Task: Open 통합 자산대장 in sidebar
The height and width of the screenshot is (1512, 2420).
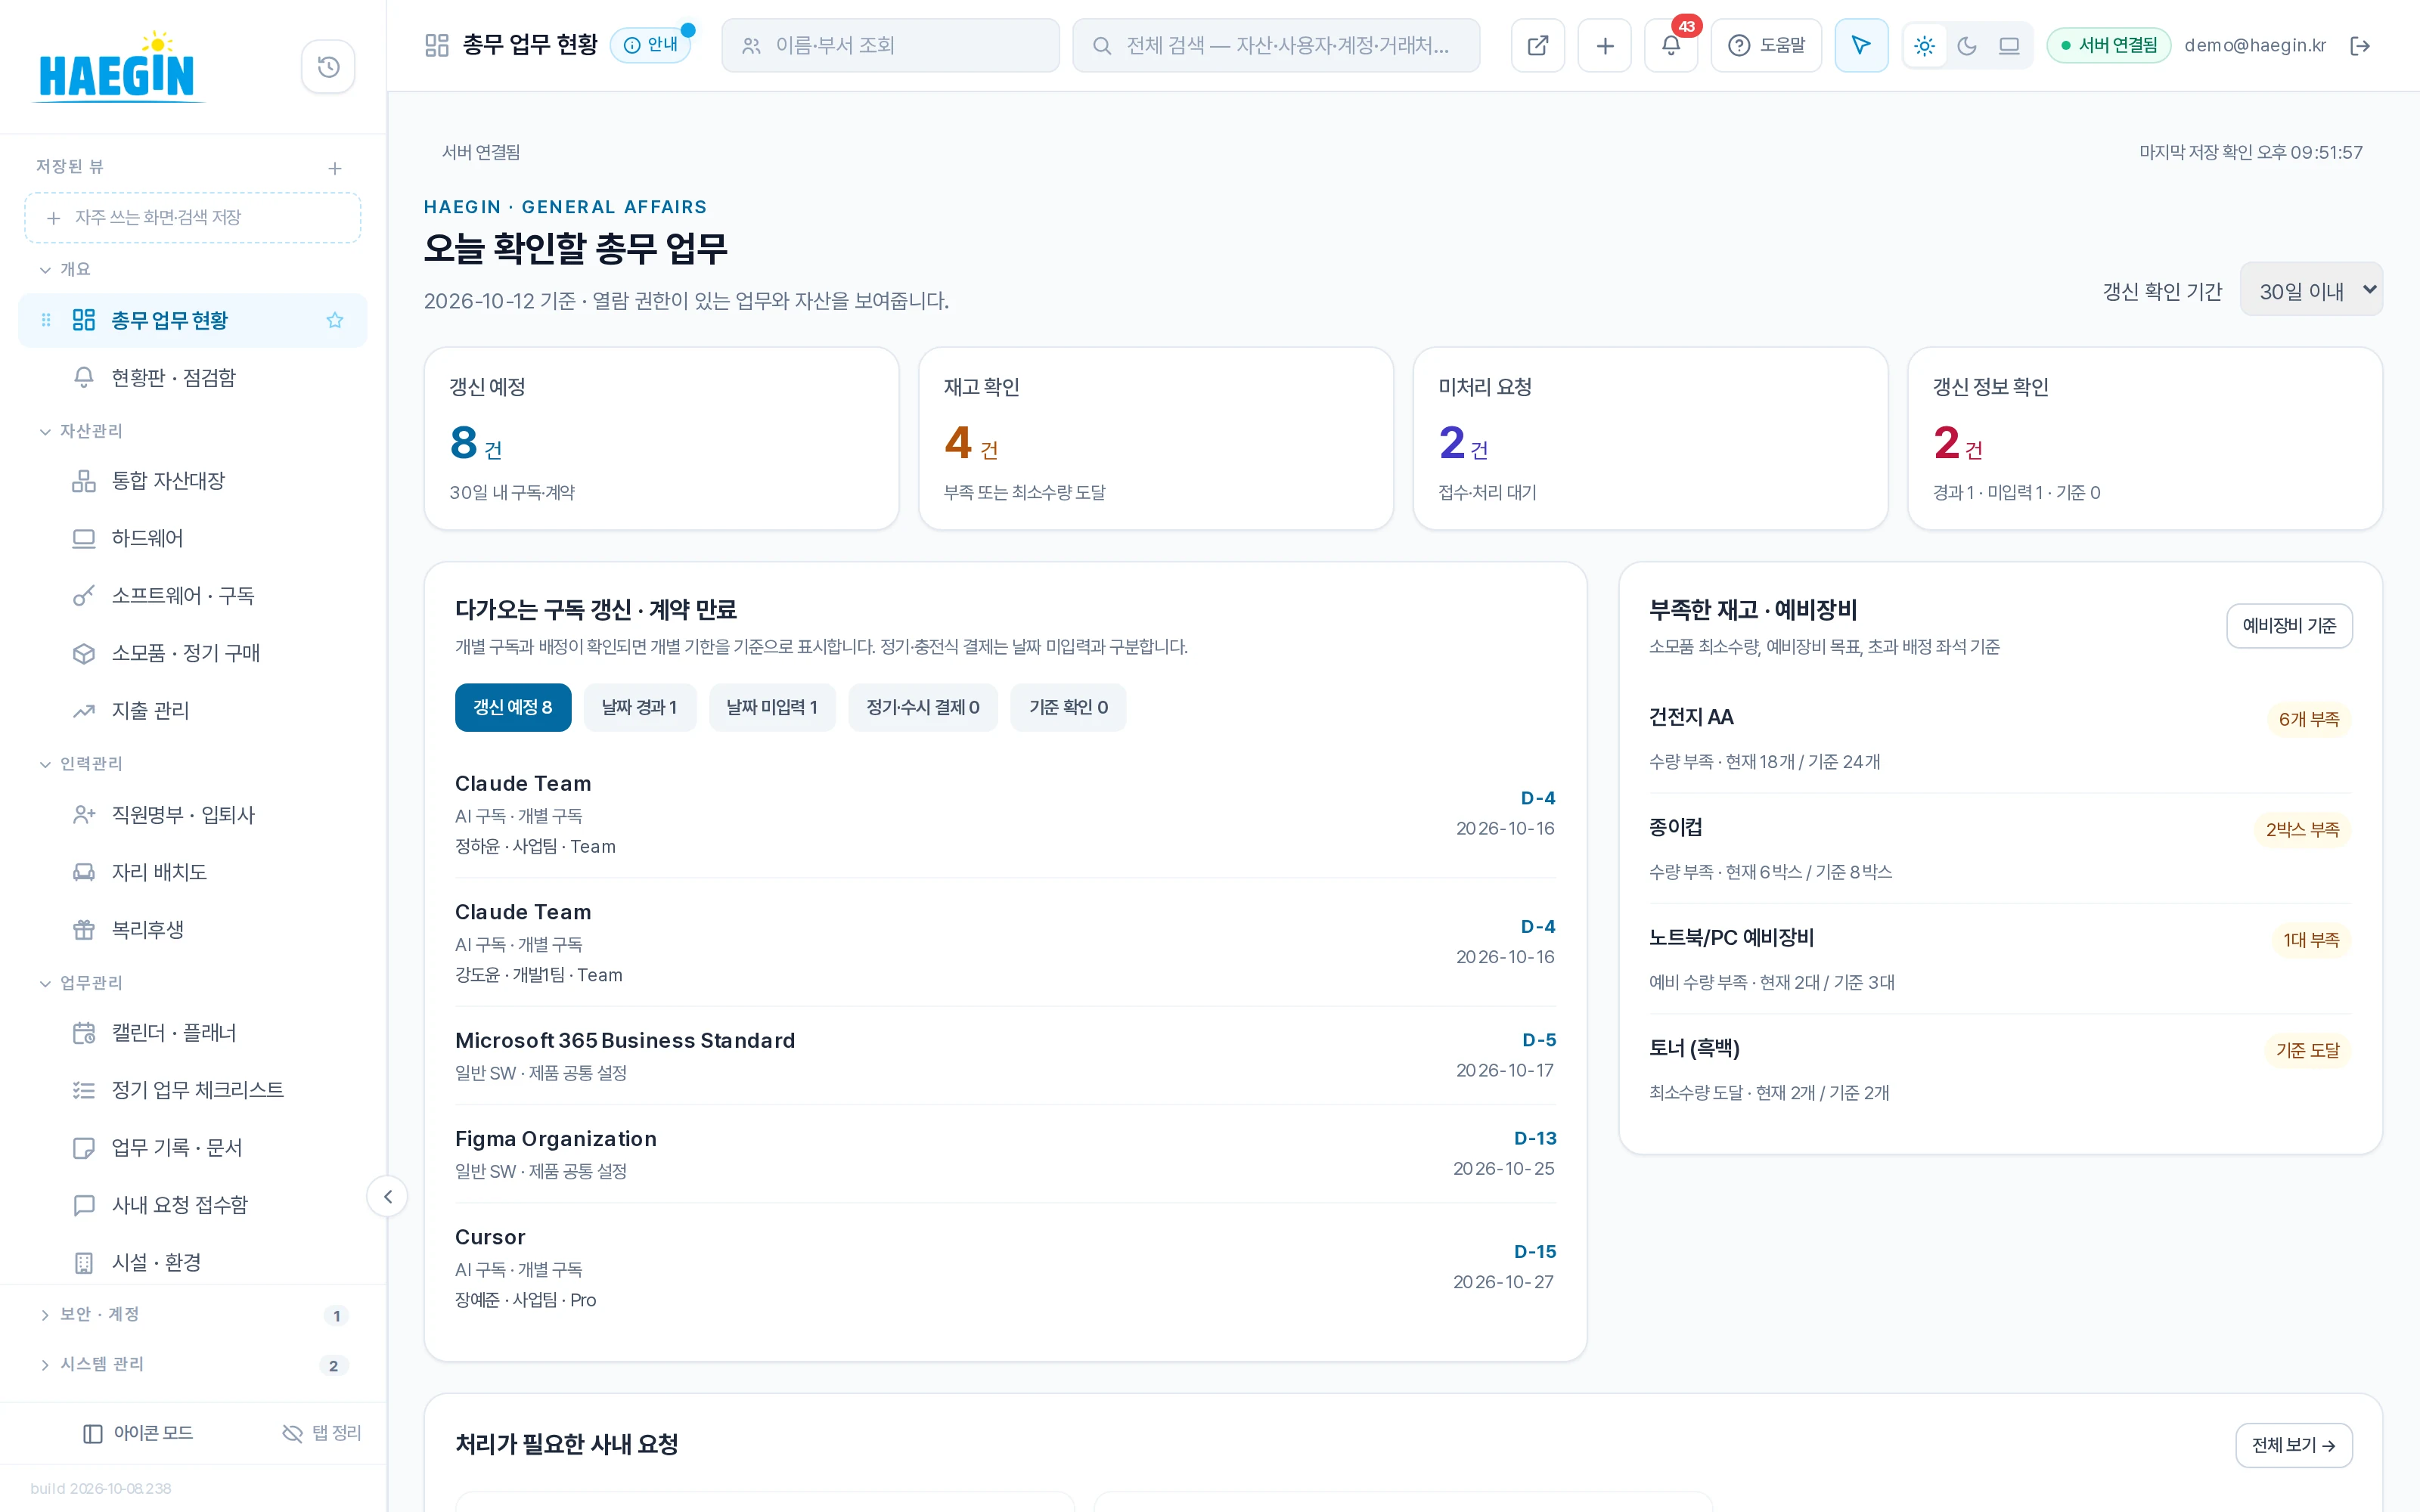Action: [193, 481]
